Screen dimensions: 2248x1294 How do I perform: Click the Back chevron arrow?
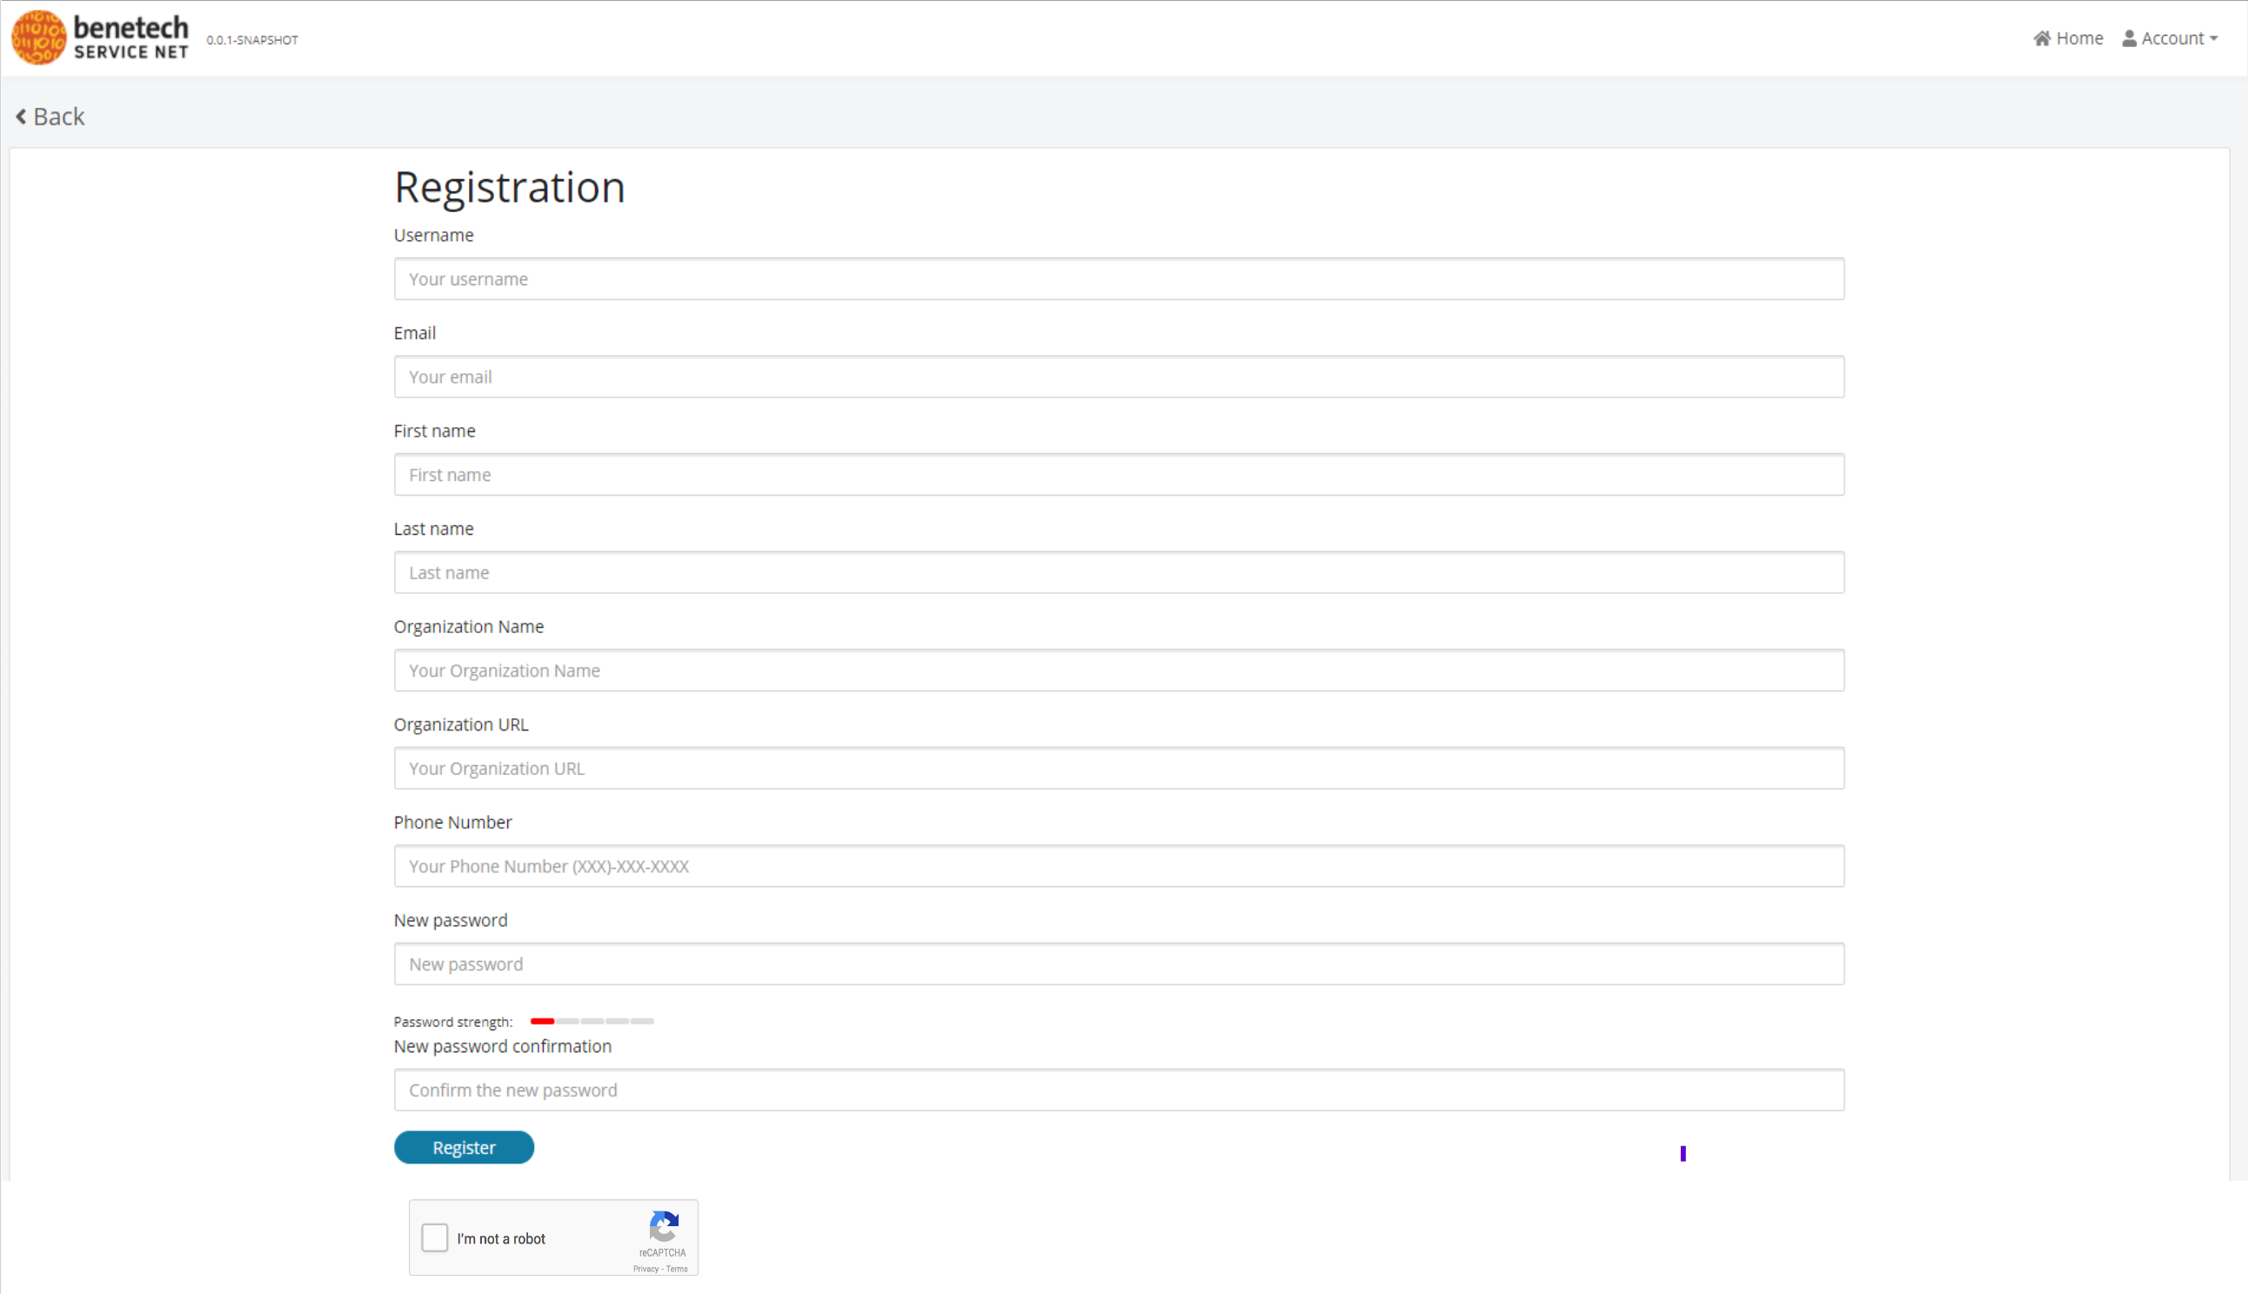click(21, 117)
